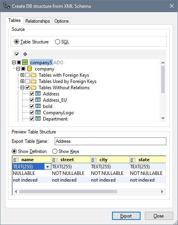Click the CompanyLogo table icon
The height and width of the screenshot is (225, 178).
coord(38,113)
